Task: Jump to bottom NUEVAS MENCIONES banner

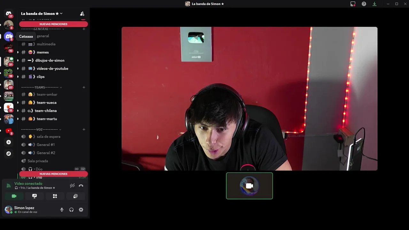Action: point(53,174)
